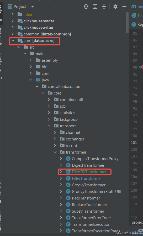Click the clickhousewriter module folder icon
This screenshot has height=236, width=143.
pyautogui.click(x=20, y=27)
